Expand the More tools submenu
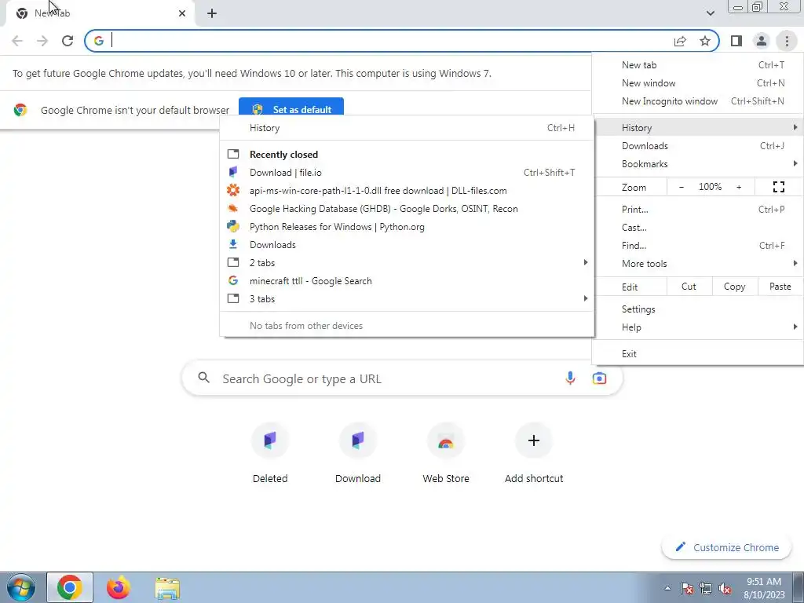 pos(697,264)
